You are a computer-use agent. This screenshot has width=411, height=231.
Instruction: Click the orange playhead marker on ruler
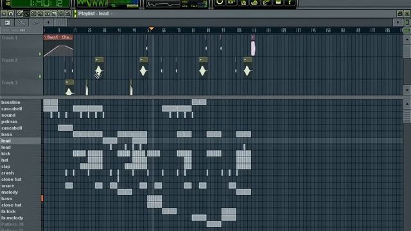(152, 28)
